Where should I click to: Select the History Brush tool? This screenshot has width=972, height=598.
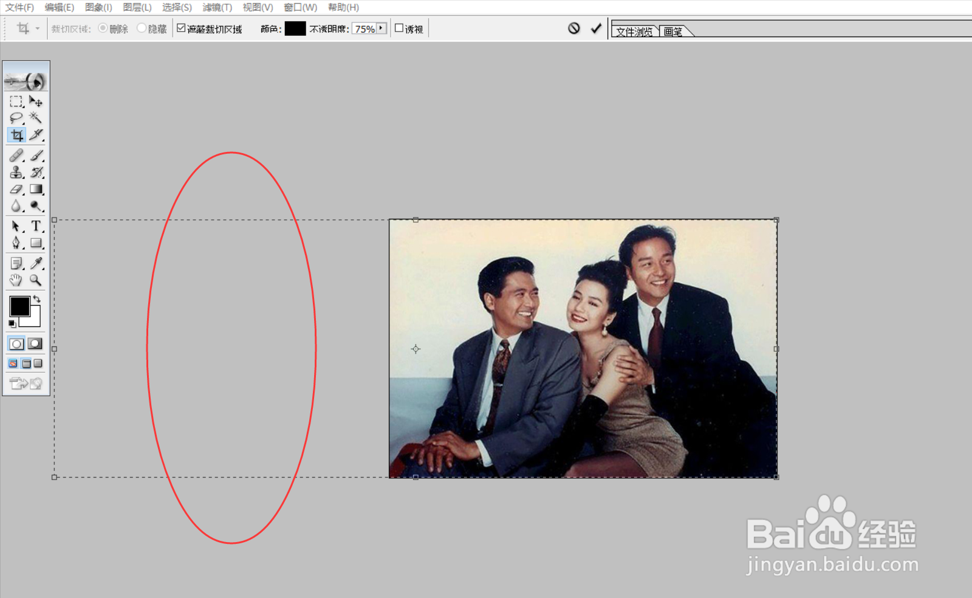(x=36, y=173)
